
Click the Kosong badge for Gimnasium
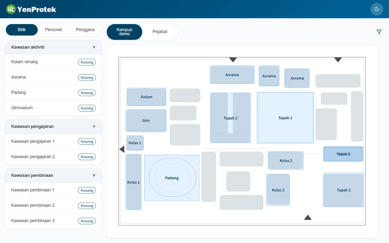(87, 108)
